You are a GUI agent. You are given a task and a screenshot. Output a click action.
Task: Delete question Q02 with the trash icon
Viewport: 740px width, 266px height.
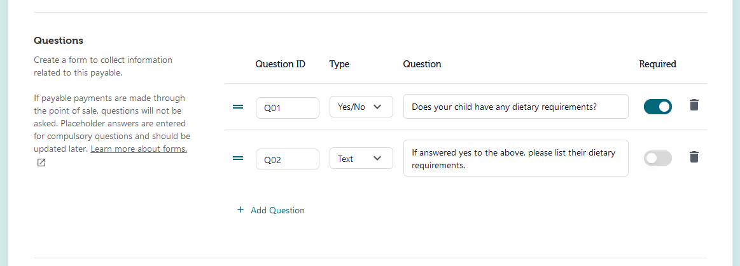coord(694,157)
